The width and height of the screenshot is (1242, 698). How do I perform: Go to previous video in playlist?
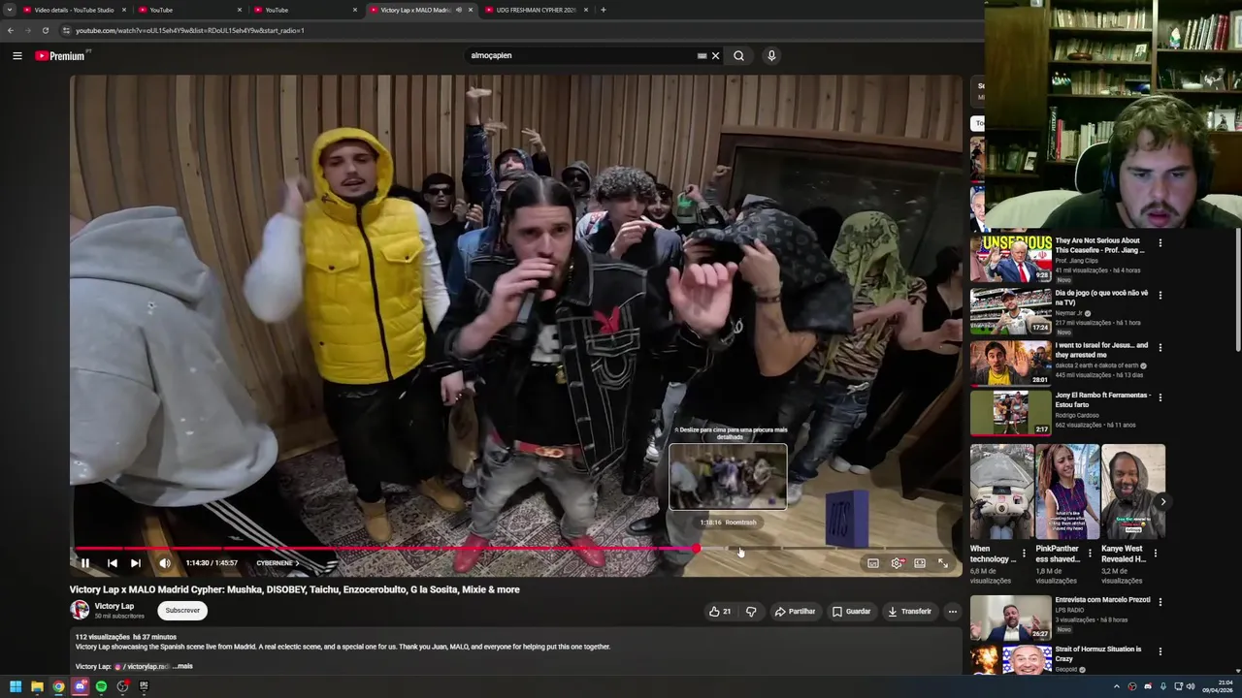point(113,563)
